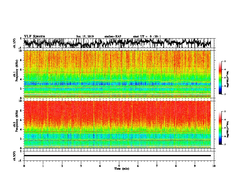241x186 pixels.
Task: Click the date label "Jan. 15, 2019"
Action: click(85, 36)
